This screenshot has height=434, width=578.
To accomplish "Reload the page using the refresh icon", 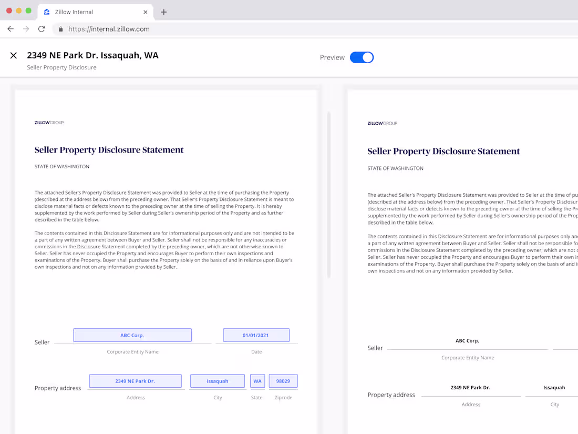I will (x=42, y=29).
